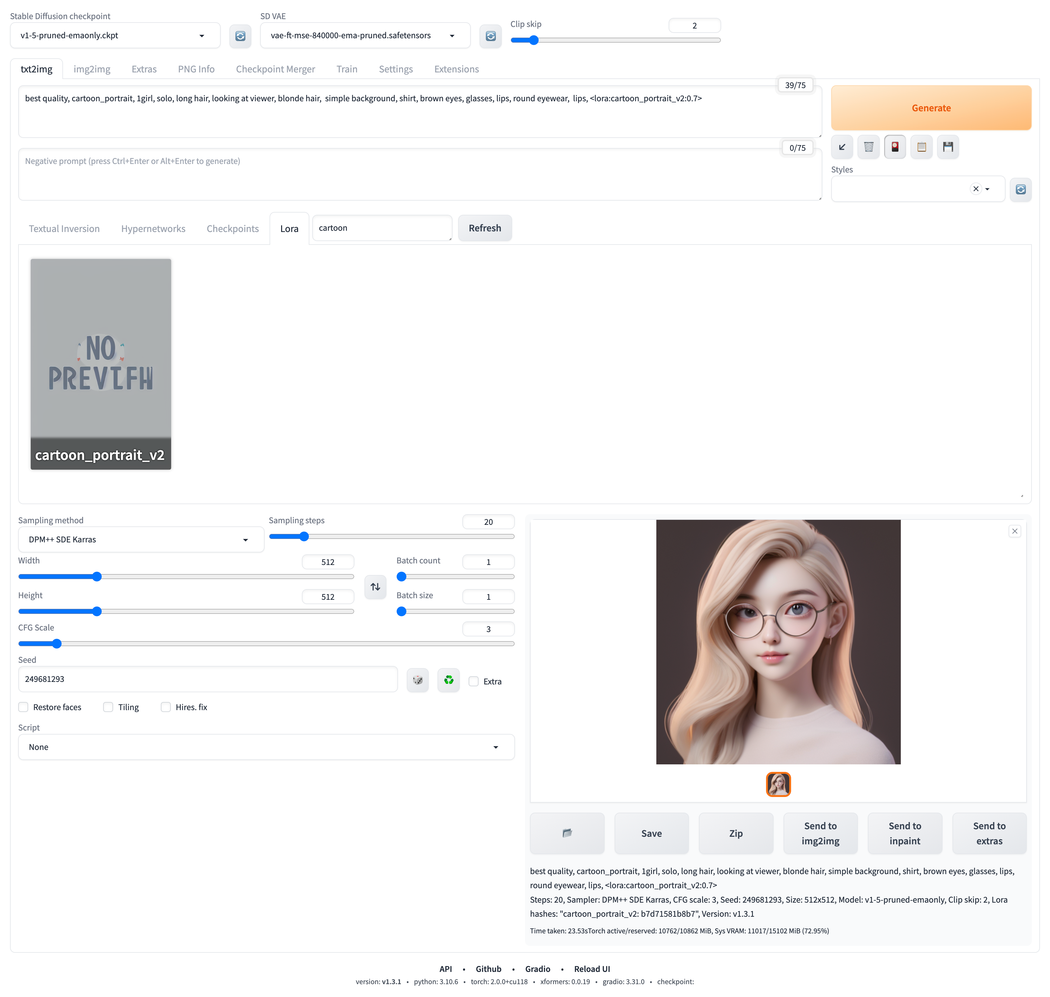
Task: Open the Stable Diffusion checkpoint dropdown
Action: (114, 36)
